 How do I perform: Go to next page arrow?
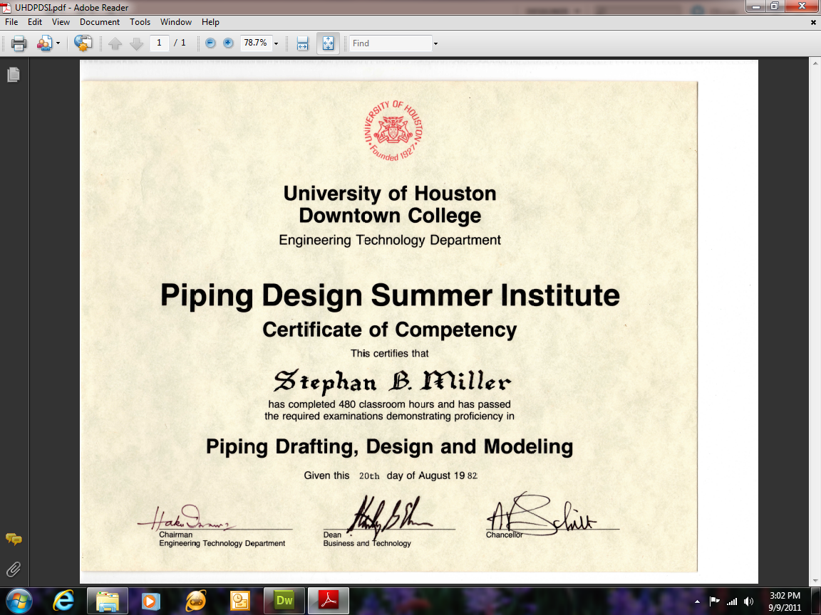[136, 43]
